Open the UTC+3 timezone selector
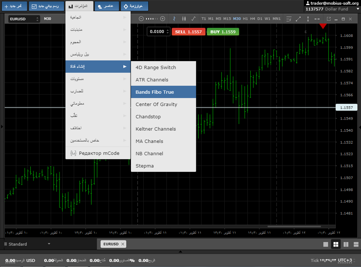This screenshot has height=267, width=361. click(345, 260)
